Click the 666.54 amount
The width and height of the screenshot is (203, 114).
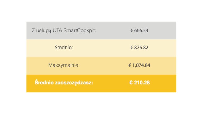tap(141, 31)
